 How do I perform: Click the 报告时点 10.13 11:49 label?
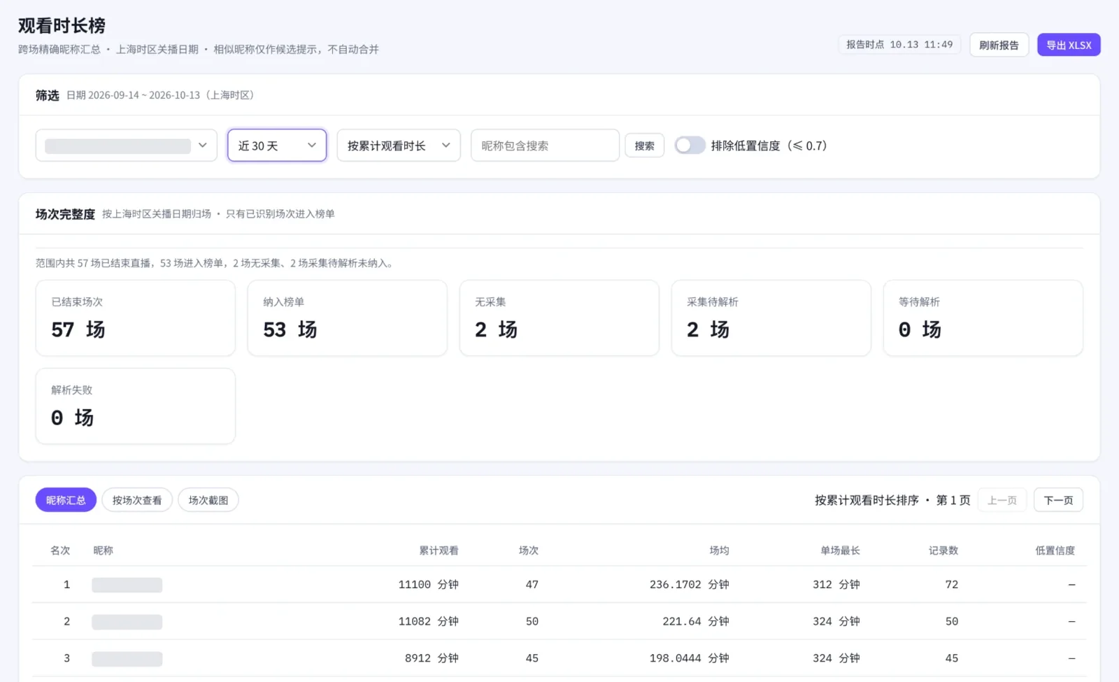click(899, 44)
